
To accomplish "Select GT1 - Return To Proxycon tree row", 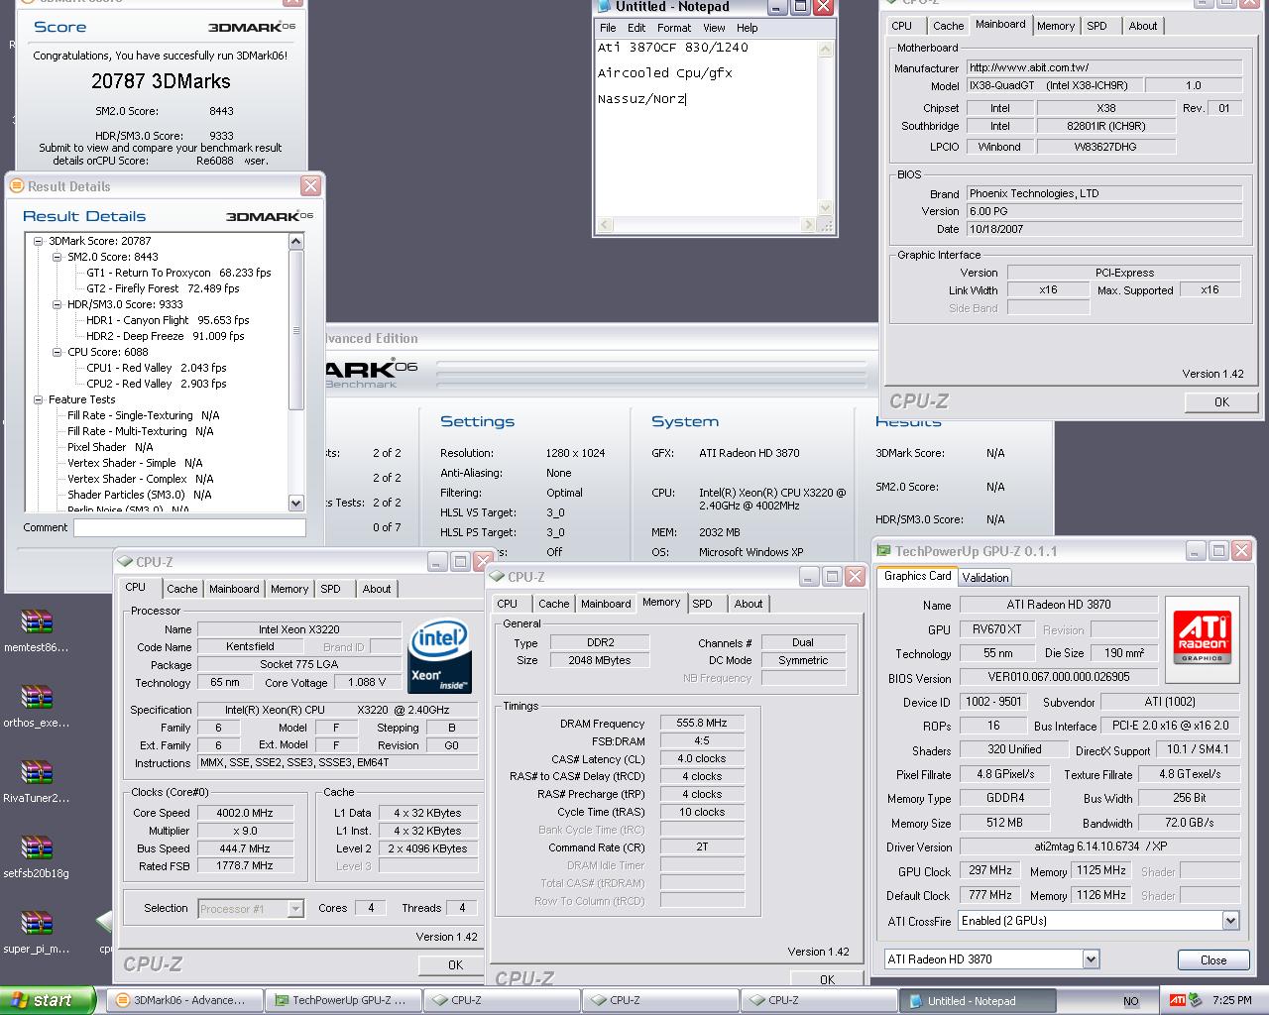I will 178,273.
